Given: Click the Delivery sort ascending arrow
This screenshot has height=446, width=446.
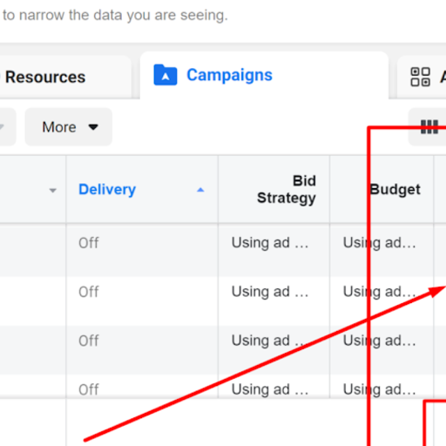Looking at the screenshot, I should click(x=200, y=190).
